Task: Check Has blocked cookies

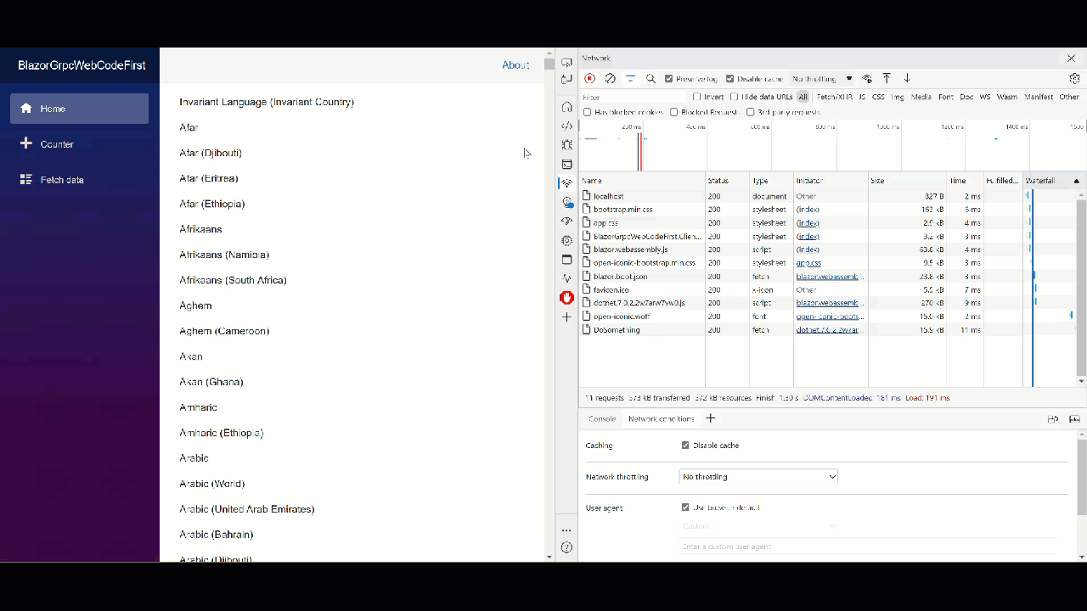Action: (587, 112)
